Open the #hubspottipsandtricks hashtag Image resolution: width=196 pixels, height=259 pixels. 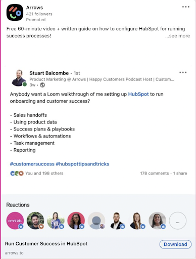(x=82, y=164)
